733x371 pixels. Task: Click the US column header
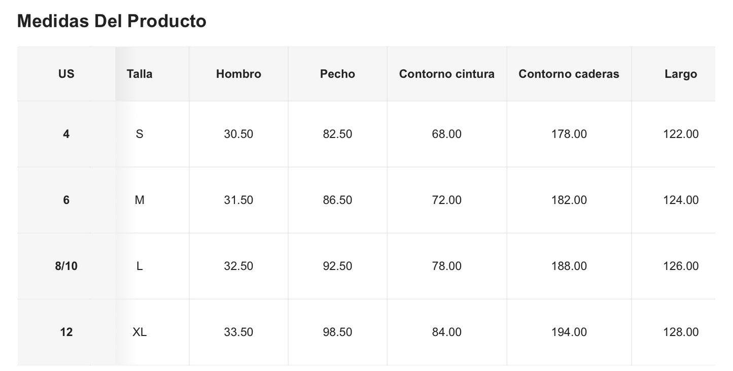coord(66,74)
